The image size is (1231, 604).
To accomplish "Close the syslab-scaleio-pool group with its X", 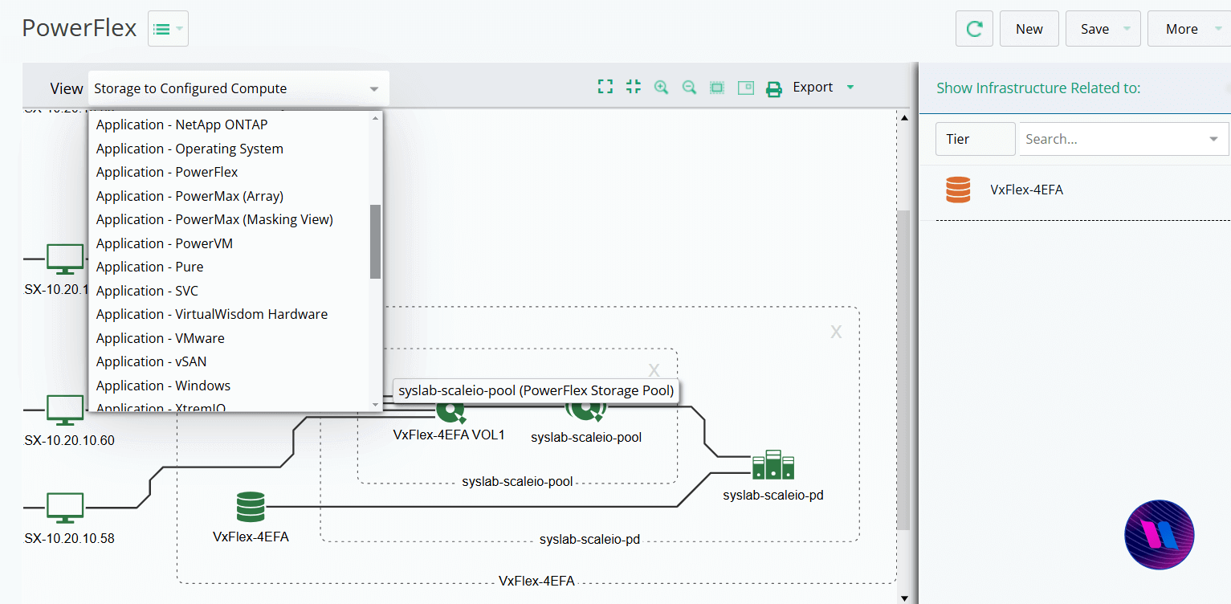I will tap(654, 370).
